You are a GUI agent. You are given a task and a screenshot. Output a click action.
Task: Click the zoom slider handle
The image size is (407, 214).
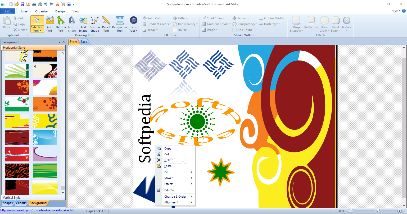[378, 211]
